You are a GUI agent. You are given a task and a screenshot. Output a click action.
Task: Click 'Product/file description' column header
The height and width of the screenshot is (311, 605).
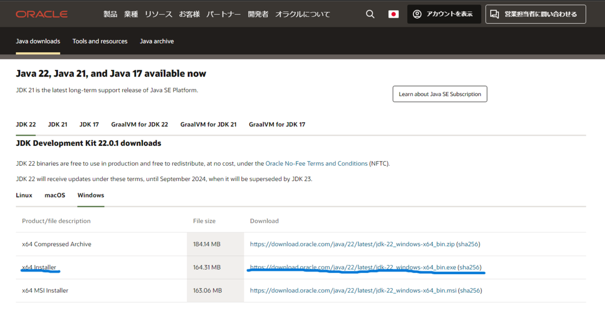tap(56, 221)
